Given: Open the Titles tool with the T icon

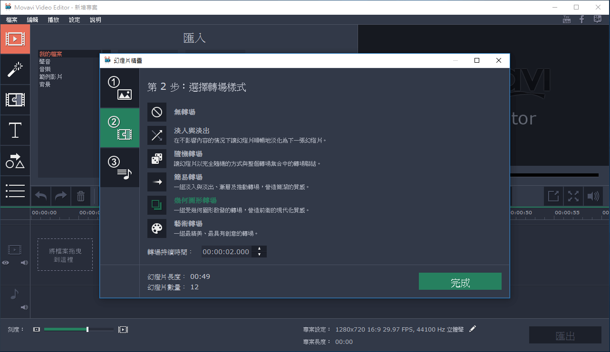Looking at the screenshot, I should click(x=15, y=130).
